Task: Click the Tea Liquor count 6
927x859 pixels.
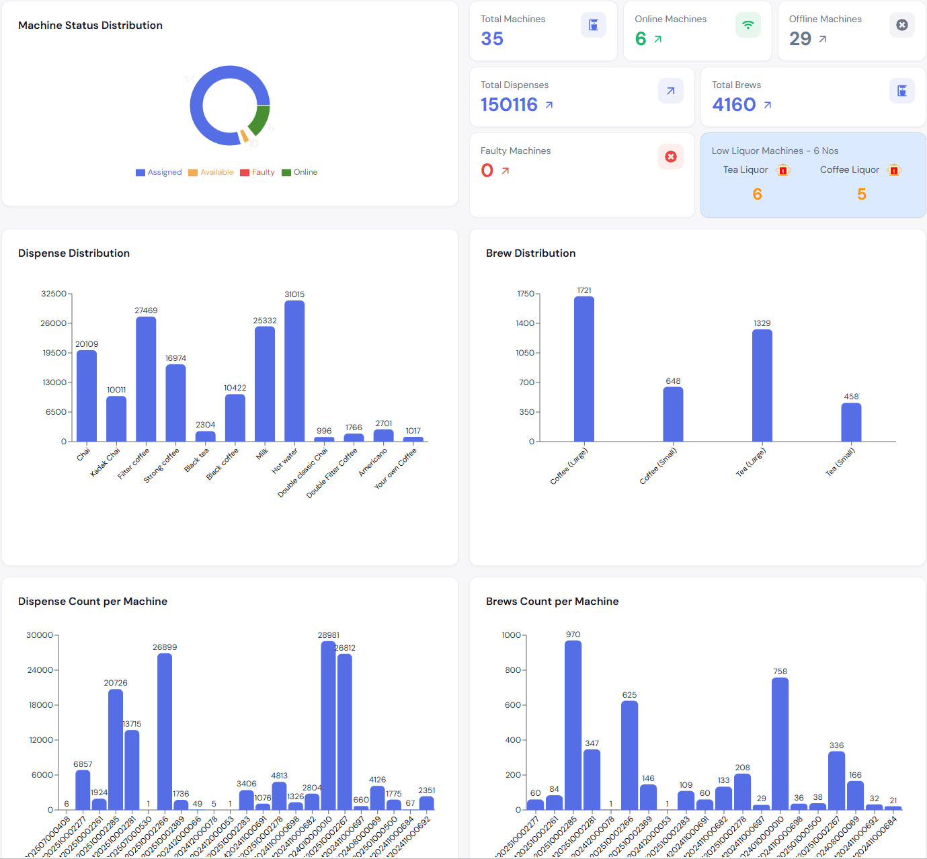Action: click(757, 194)
